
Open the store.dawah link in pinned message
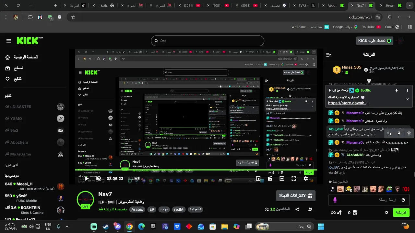coord(349,103)
